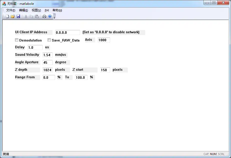Viewport: 231px width, 158px height.
Task: Click the 'degree' unit label
Action: (61, 62)
